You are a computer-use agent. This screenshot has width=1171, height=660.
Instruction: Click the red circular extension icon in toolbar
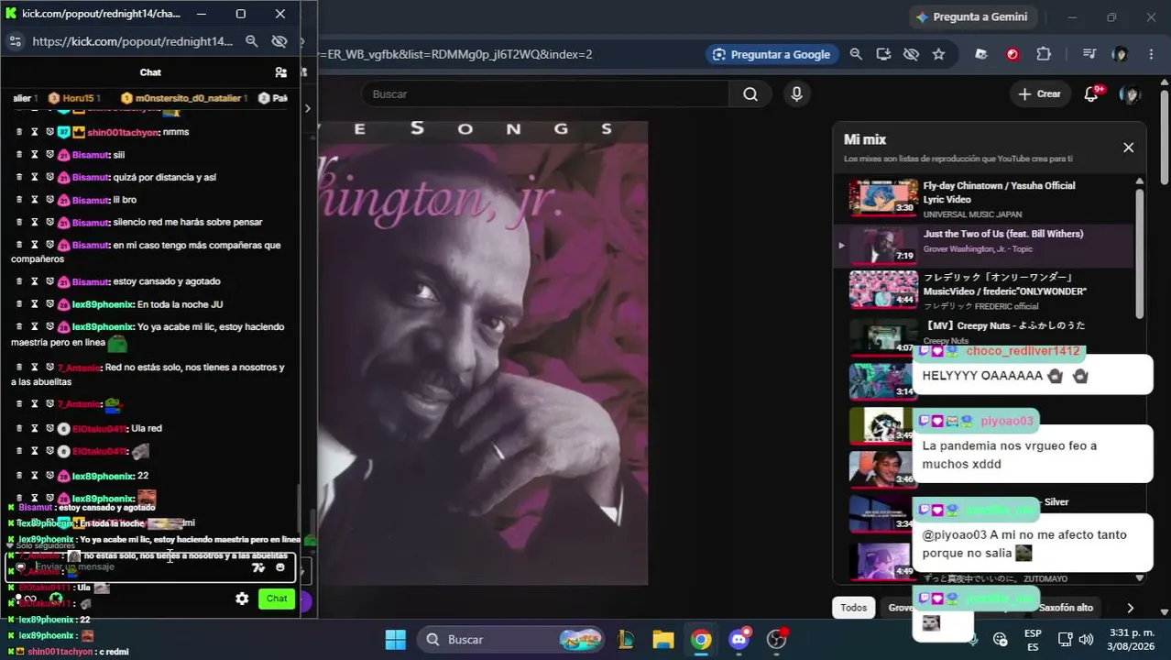(1012, 54)
